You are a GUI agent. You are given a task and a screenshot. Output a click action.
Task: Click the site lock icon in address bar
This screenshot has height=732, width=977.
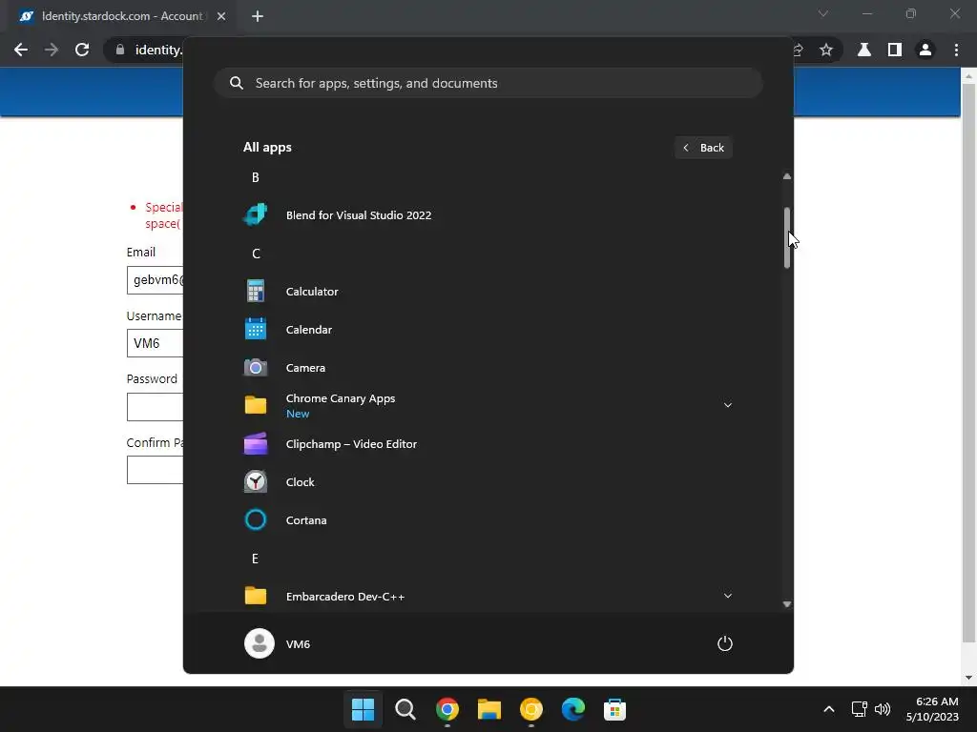coord(119,50)
